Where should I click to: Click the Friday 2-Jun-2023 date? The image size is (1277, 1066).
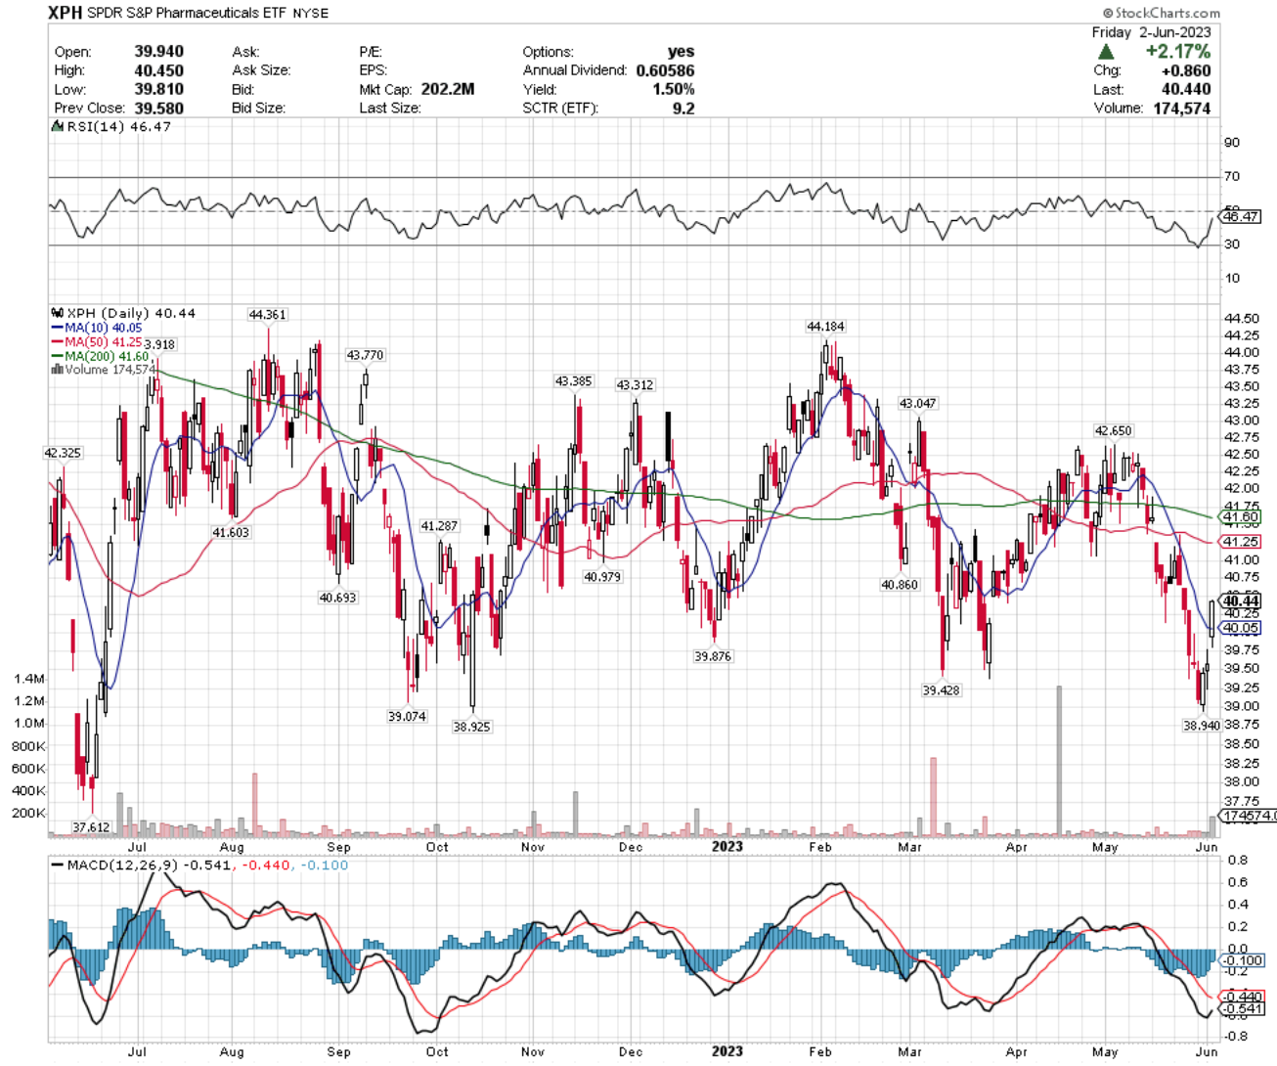pos(1151,32)
